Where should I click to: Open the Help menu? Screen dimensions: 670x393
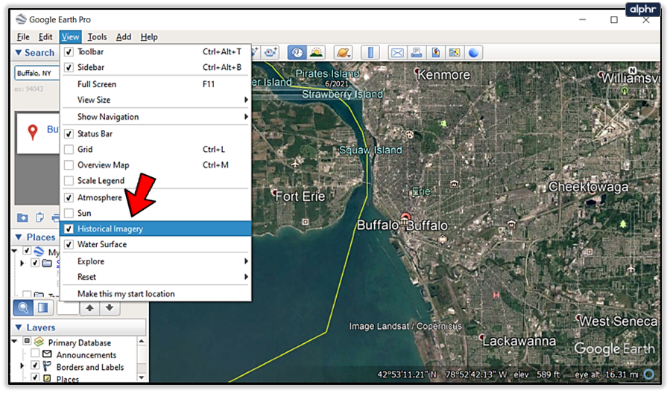[149, 36]
